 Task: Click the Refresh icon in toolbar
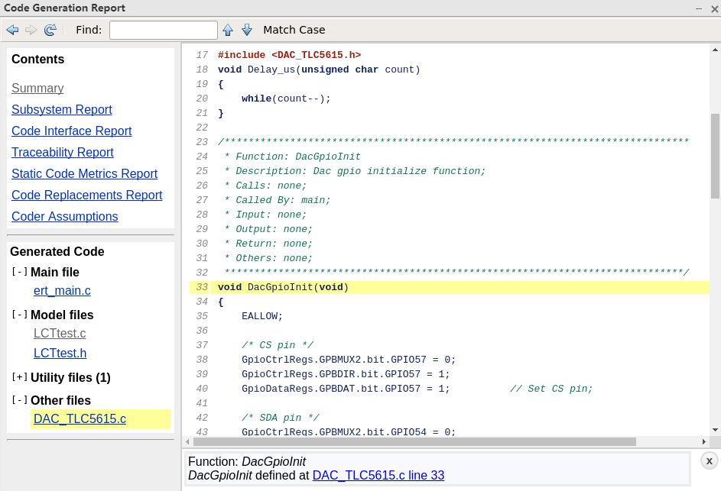pos(50,30)
